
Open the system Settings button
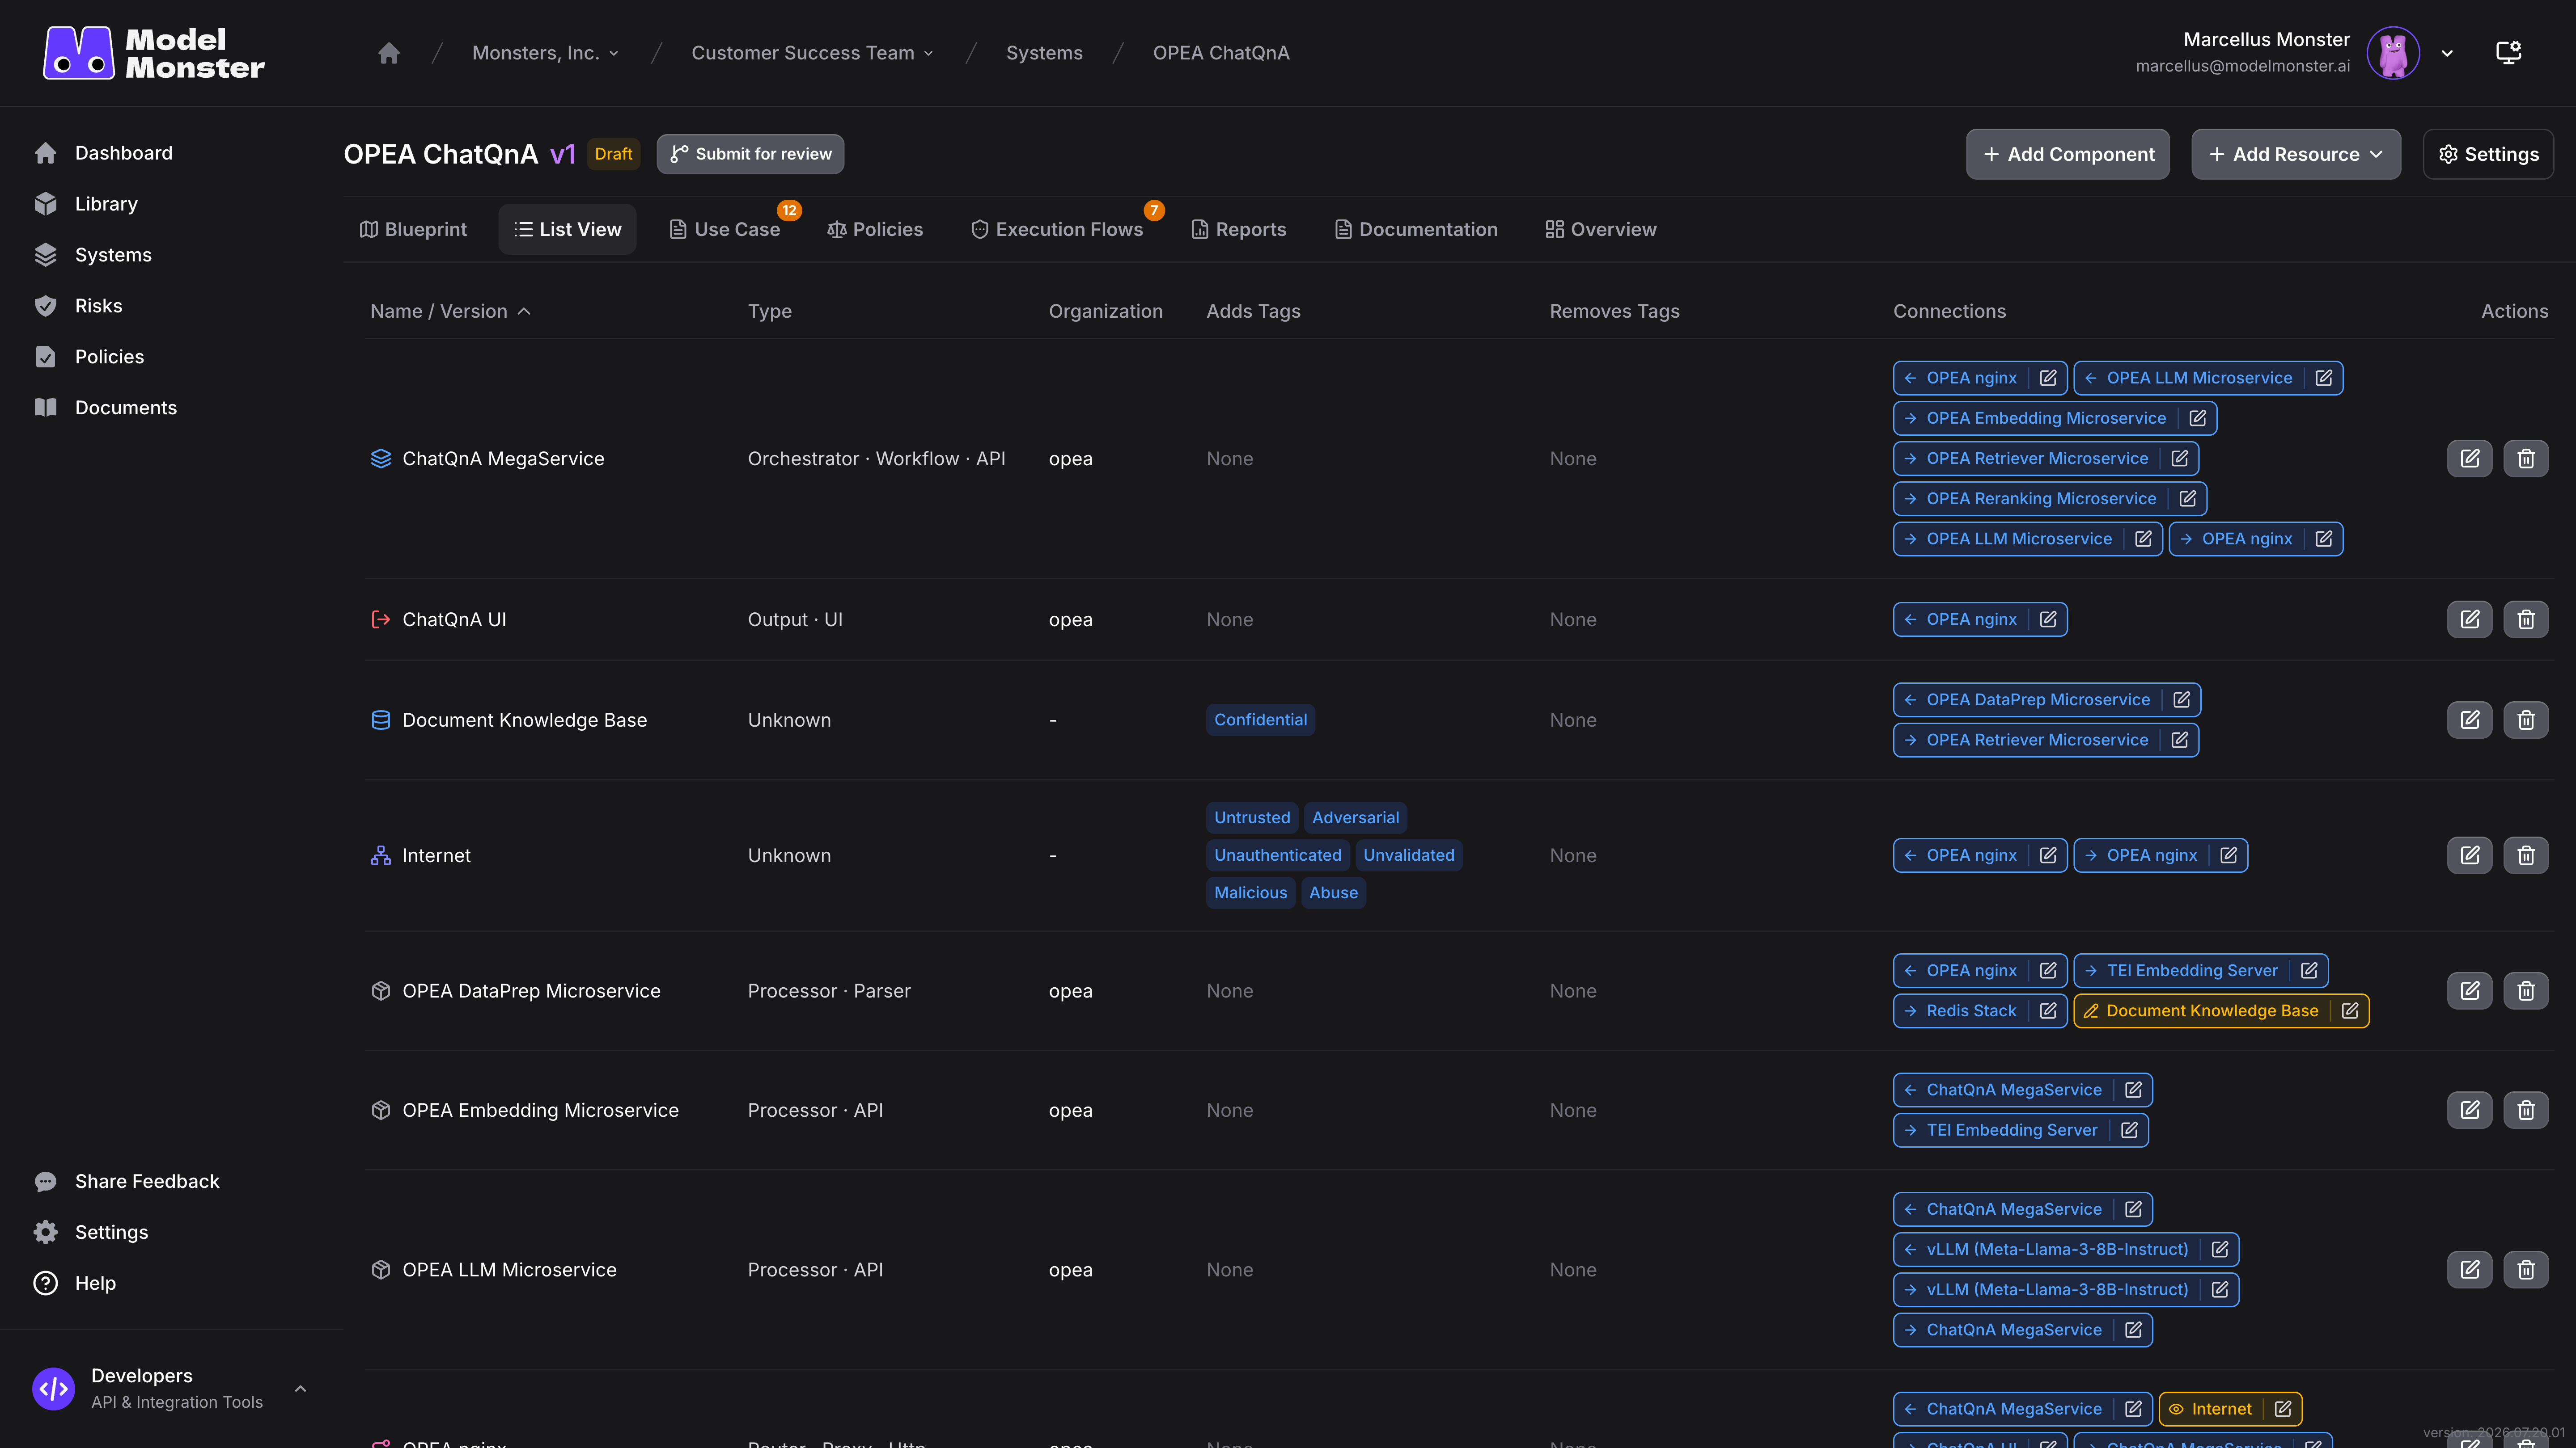point(2488,154)
